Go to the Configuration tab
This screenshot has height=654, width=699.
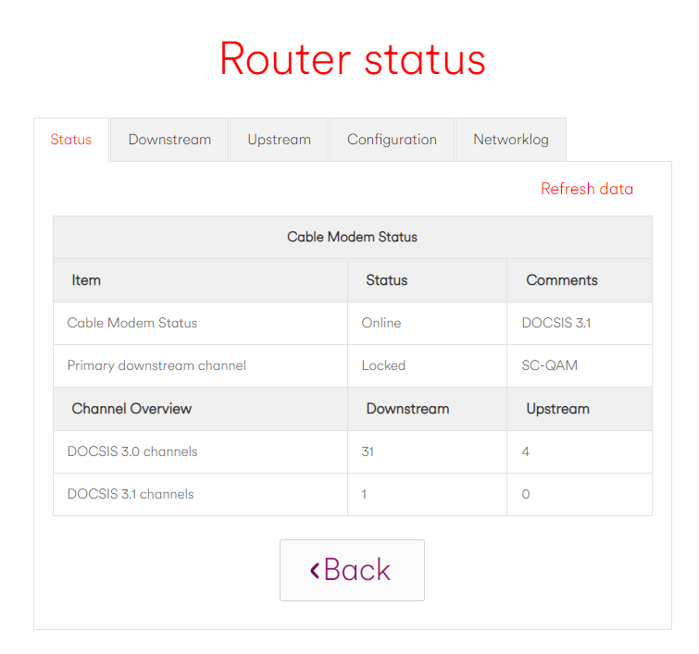392,140
